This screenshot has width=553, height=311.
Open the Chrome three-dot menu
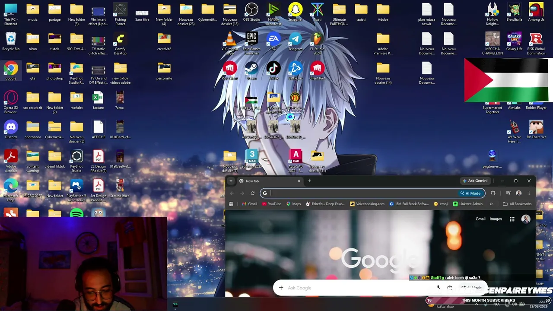[529, 193]
